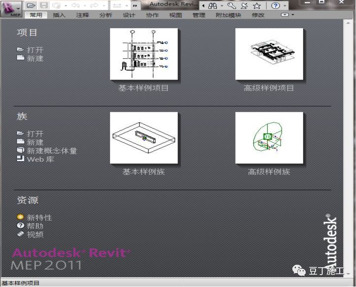Click 打开 link under 项目
Screen dimensions: 356x287
tap(35, 50)
